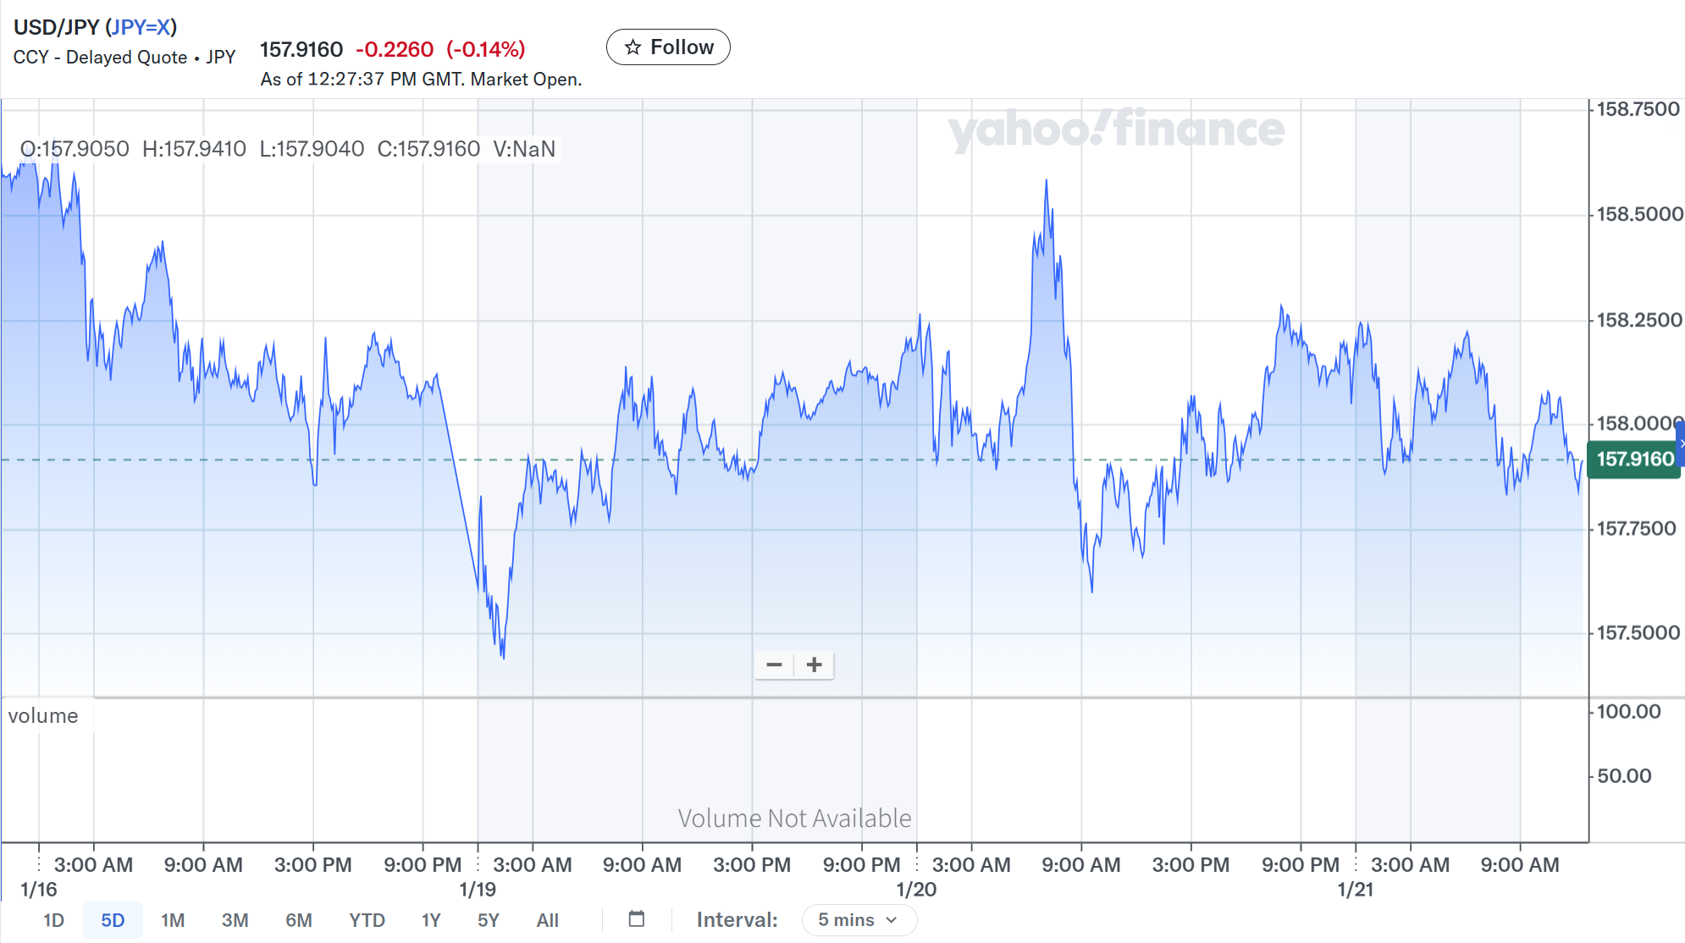Click the 1/20 date marker on axis
The height and width of the screenshot is (943, 1685).
pos(916,890)
